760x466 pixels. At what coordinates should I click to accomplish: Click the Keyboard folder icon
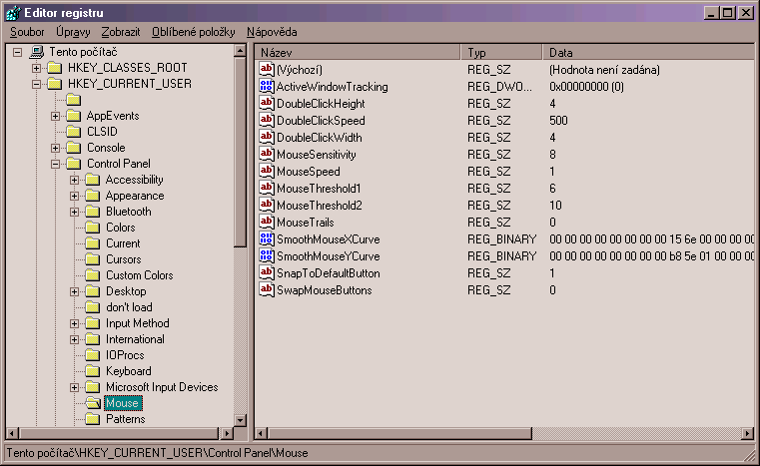click(93, 371)
